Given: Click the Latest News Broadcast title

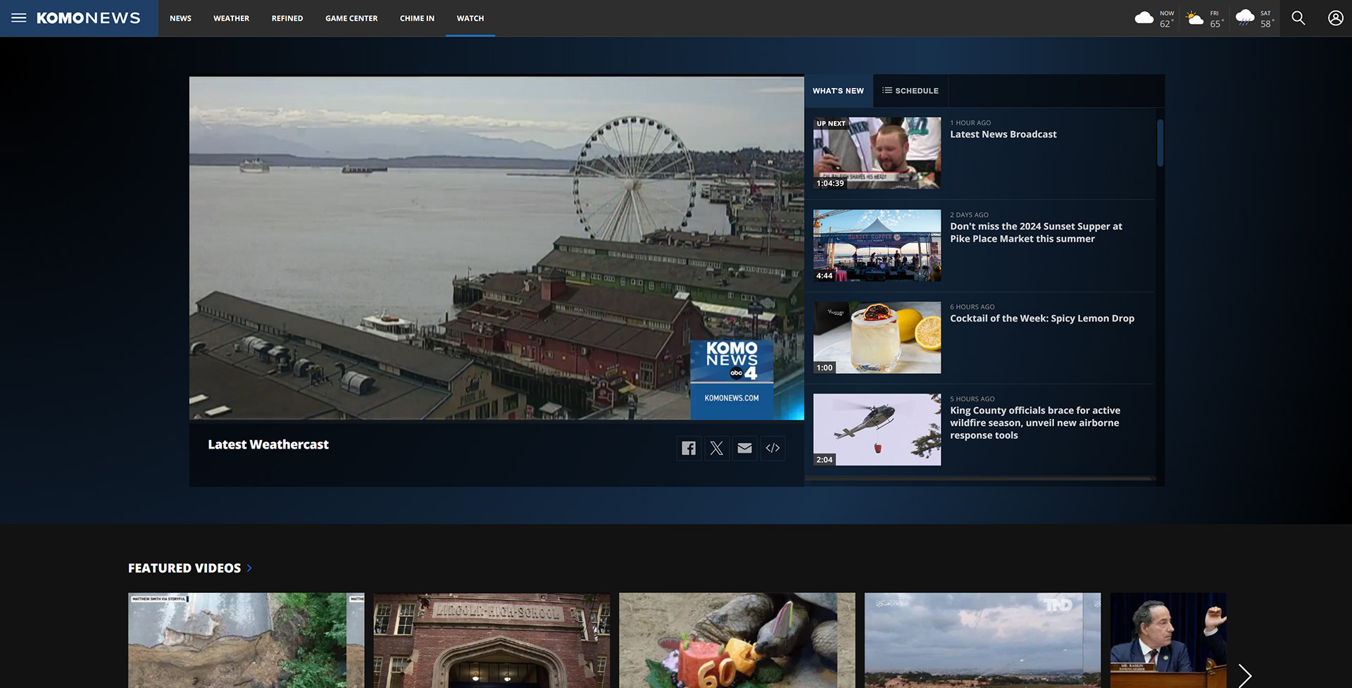Looking at the screenshot, I should (x=1003, y=135).
